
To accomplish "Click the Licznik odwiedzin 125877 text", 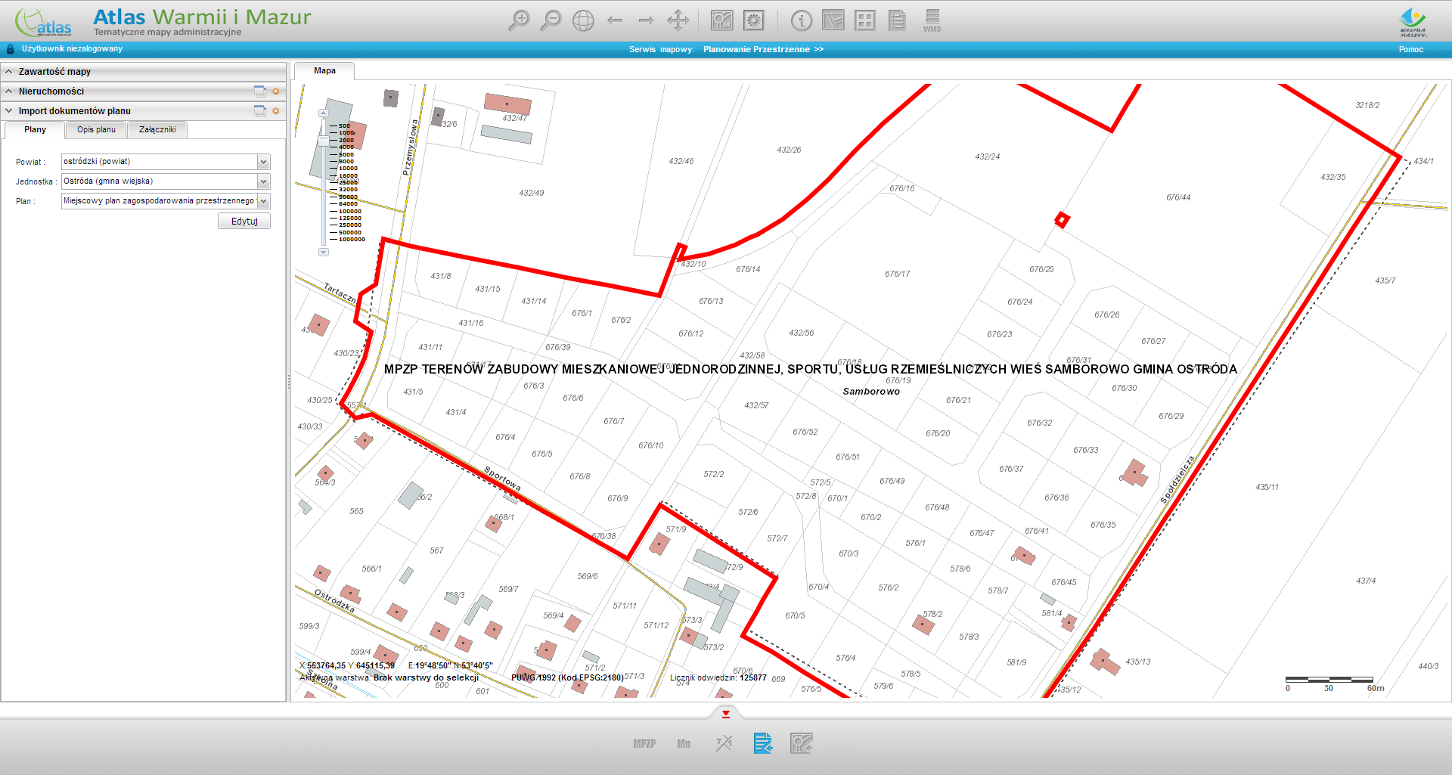I will tap(718, 678).
